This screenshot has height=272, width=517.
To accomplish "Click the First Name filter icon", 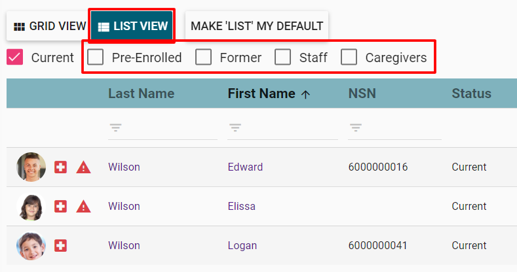I will point(235,127).
